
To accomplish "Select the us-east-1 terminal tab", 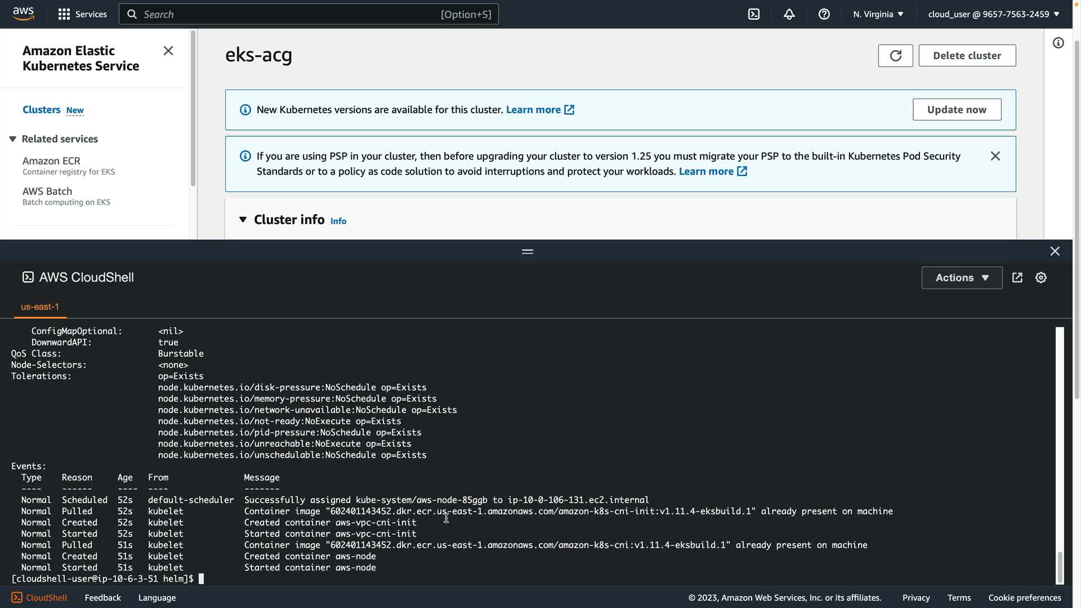I will point(40,307).
